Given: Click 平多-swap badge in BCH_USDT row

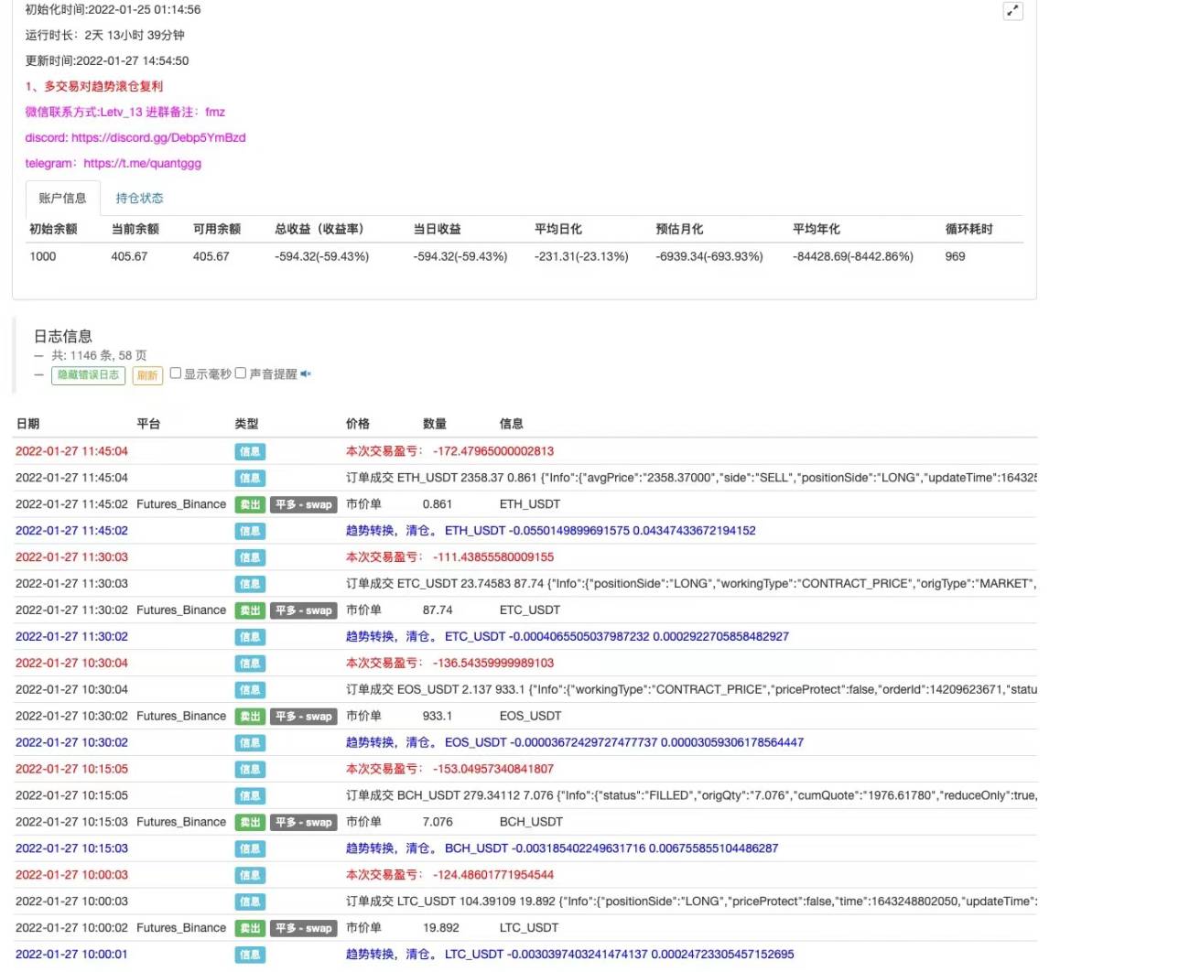Looking at the screenshot, I should pyautogui.click(x=304, y=823).
